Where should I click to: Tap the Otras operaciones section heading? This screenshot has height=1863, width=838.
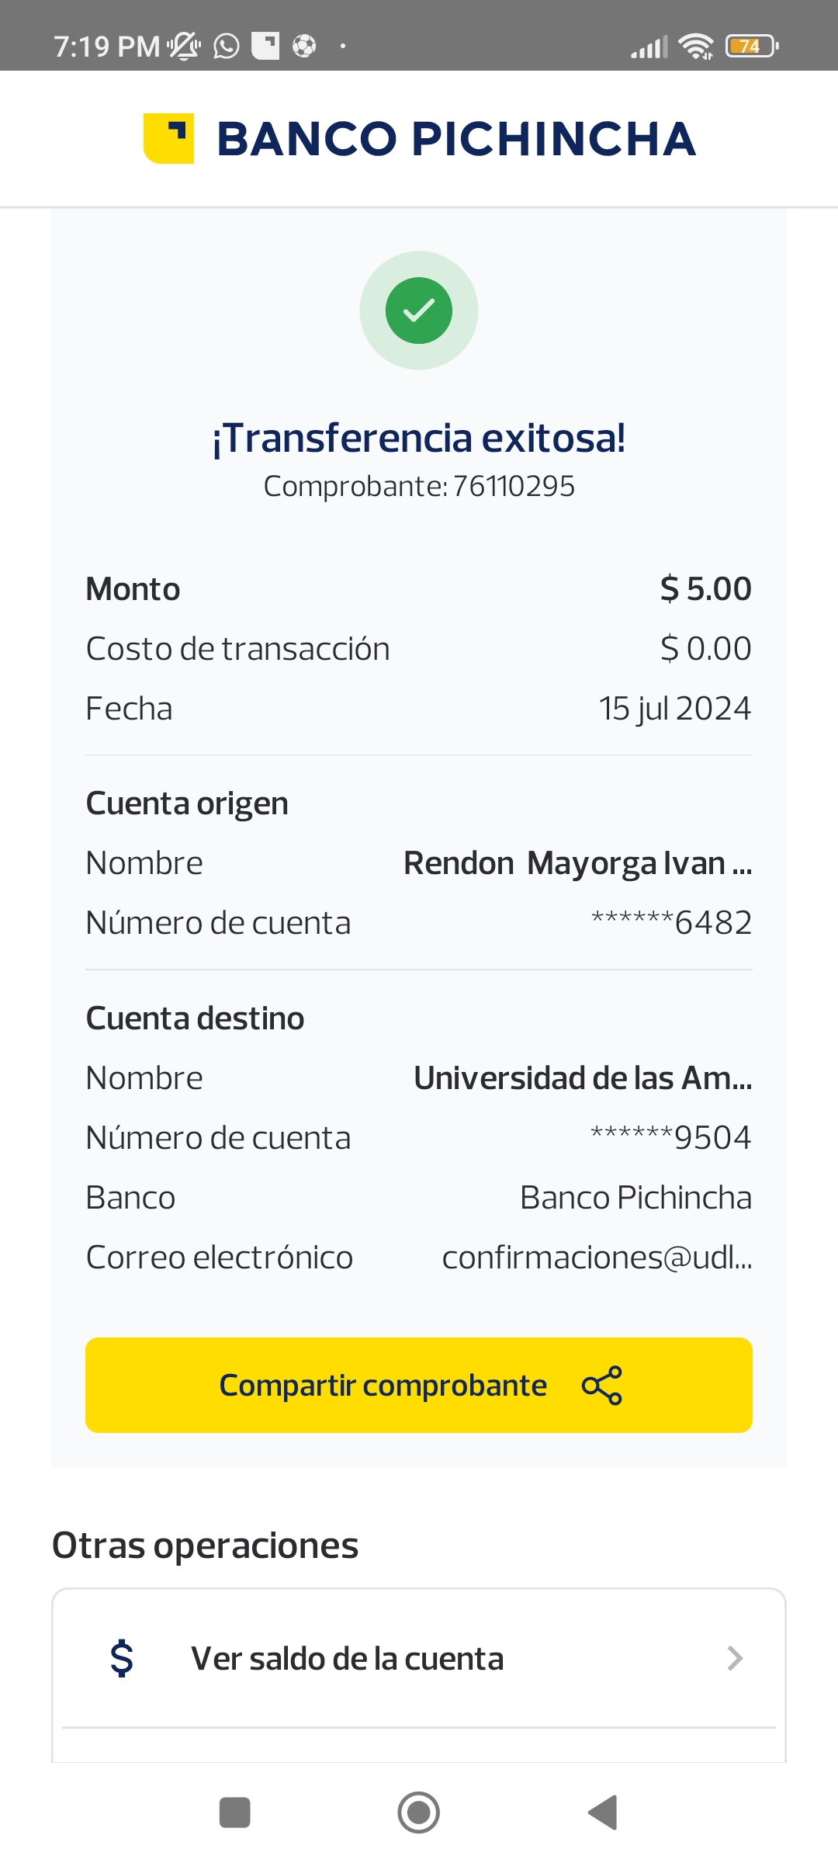tap(206, 1546)
